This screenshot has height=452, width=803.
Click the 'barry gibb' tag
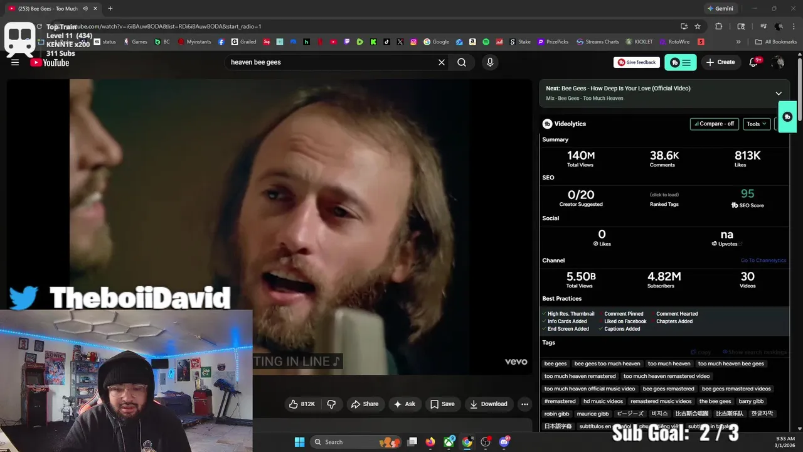[x=751, y=401]
